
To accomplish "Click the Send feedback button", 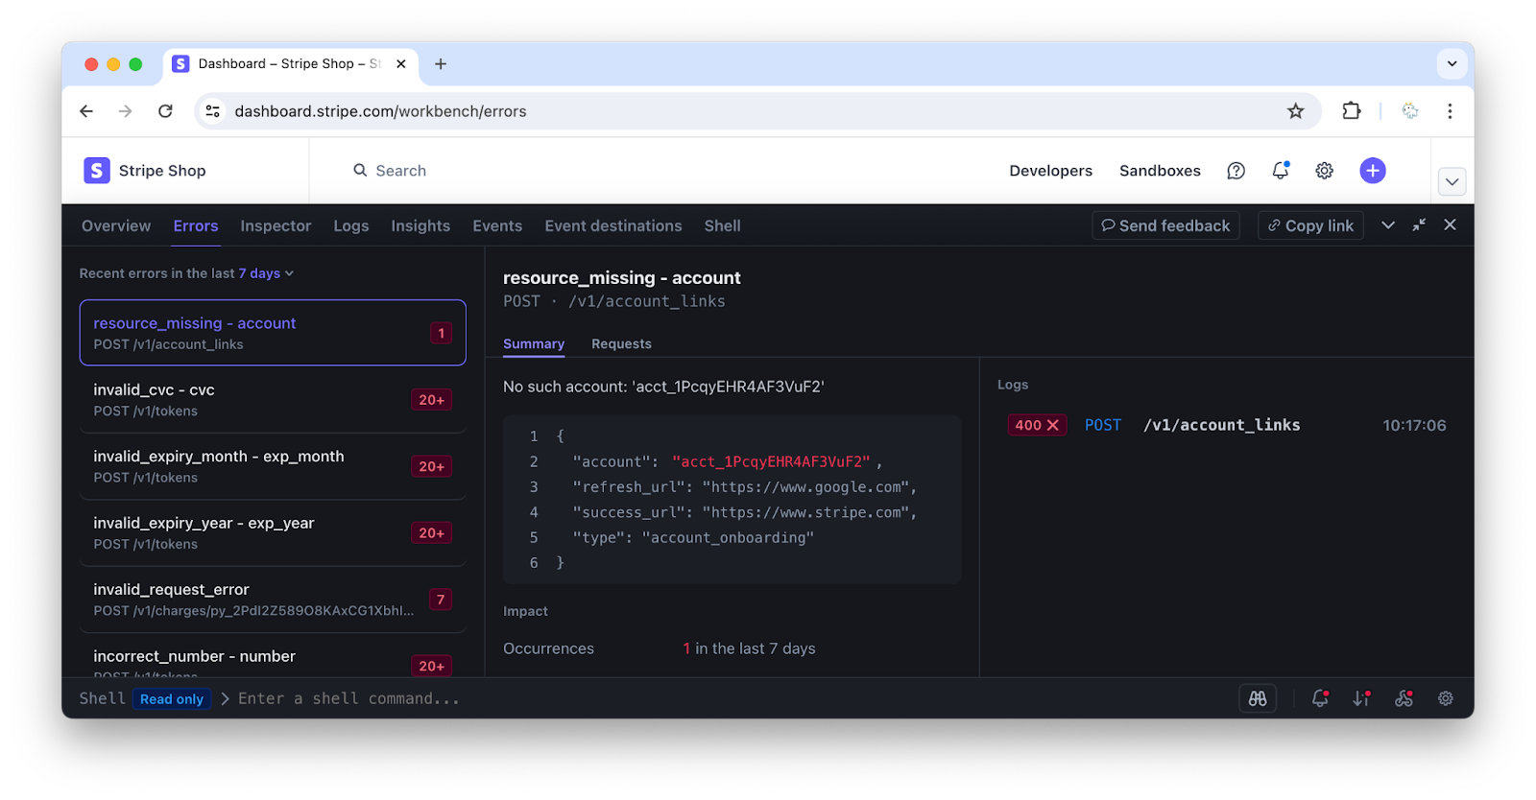I will pyautogui.click(x=1165, y=226).
